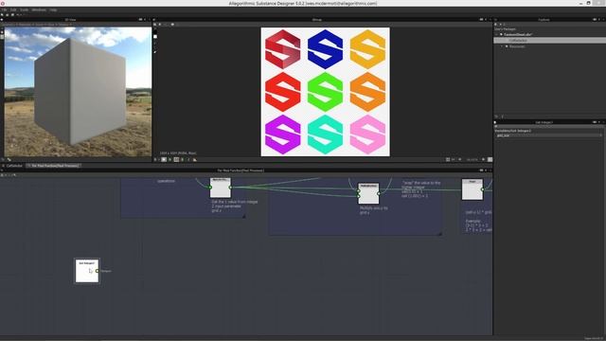Click the first icon in graph editor toolbar

tap(2, 174)
